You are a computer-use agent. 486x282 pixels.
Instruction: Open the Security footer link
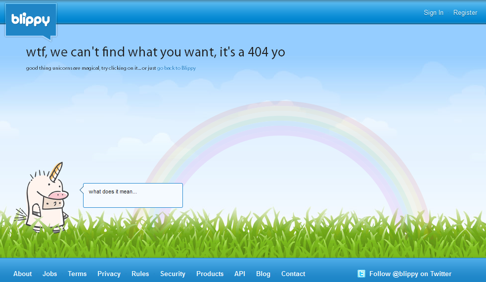point(173,274)
